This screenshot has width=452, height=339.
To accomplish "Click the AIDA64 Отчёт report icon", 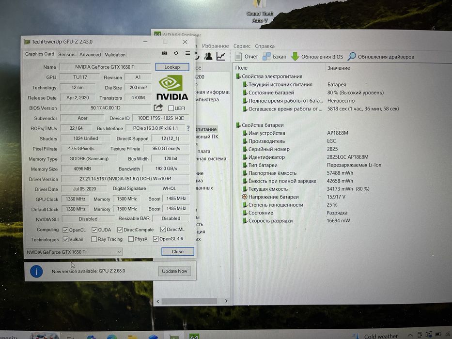I will [238, 57].
